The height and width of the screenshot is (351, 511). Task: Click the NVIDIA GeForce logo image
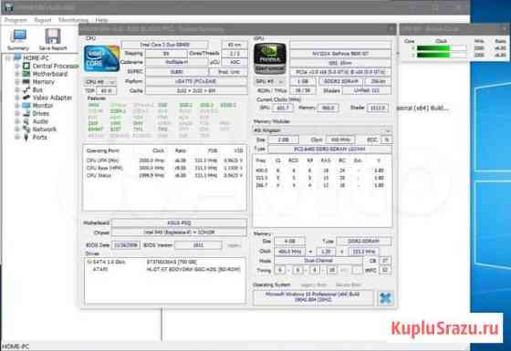click(270, 59)
